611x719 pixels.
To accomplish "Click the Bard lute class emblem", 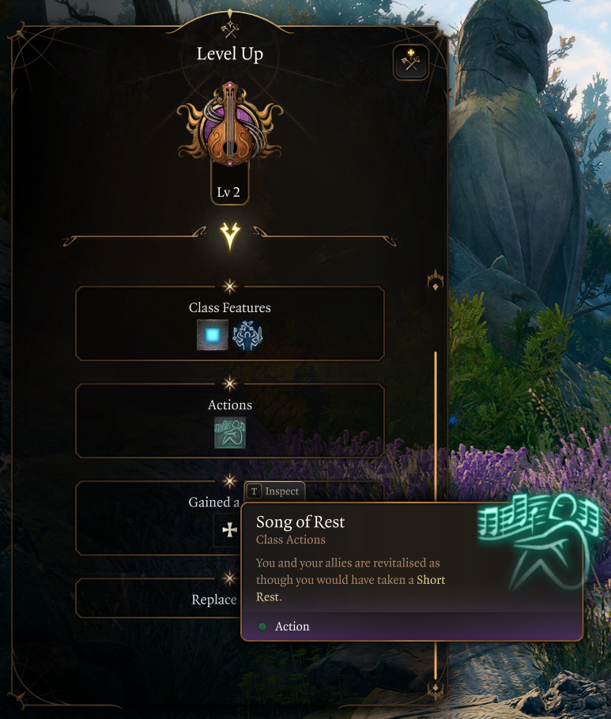I will (x=229, y=123).
